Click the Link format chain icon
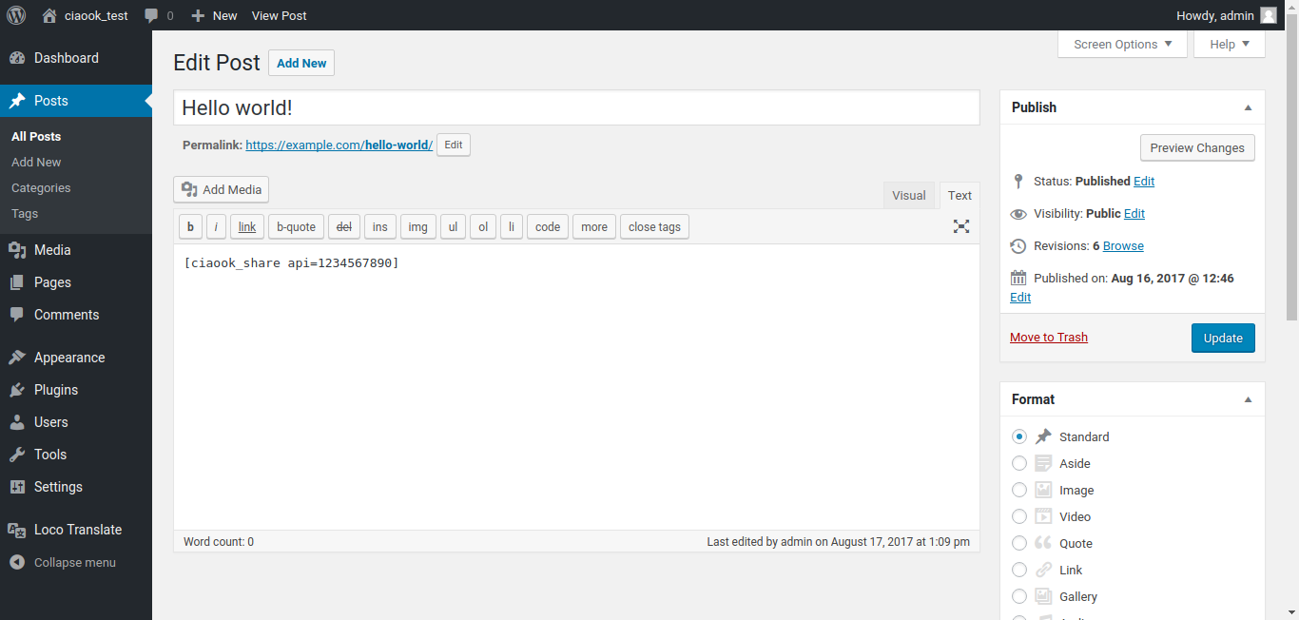The width and height of the screenshot is (1299, 620). coord(1043,570)
